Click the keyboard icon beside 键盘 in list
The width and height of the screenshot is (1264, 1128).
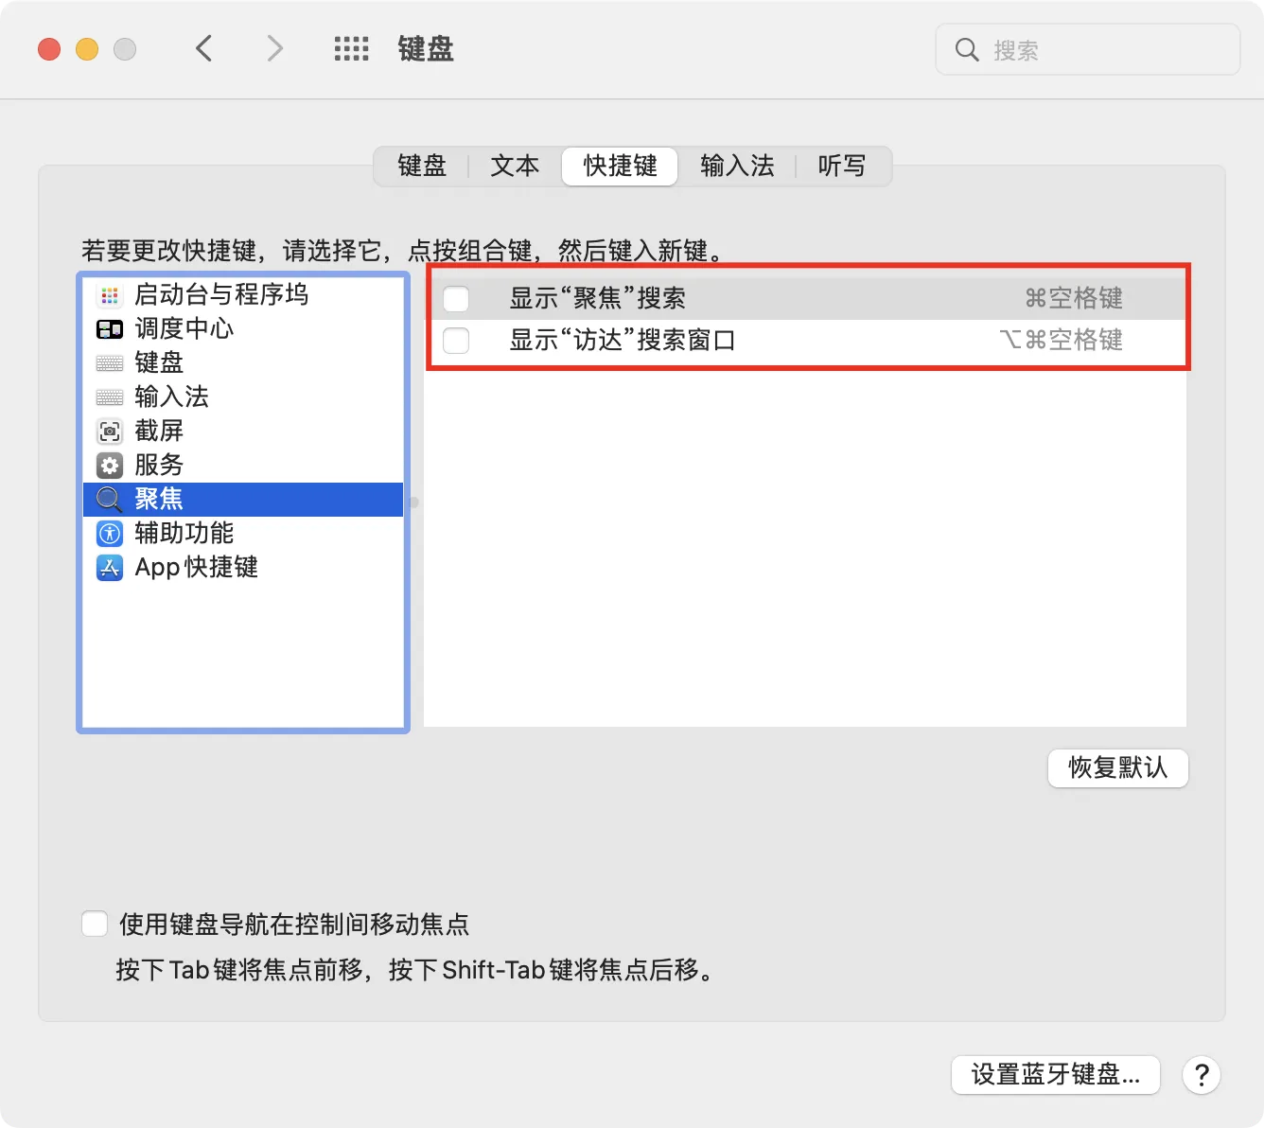(x=110, y=363)
